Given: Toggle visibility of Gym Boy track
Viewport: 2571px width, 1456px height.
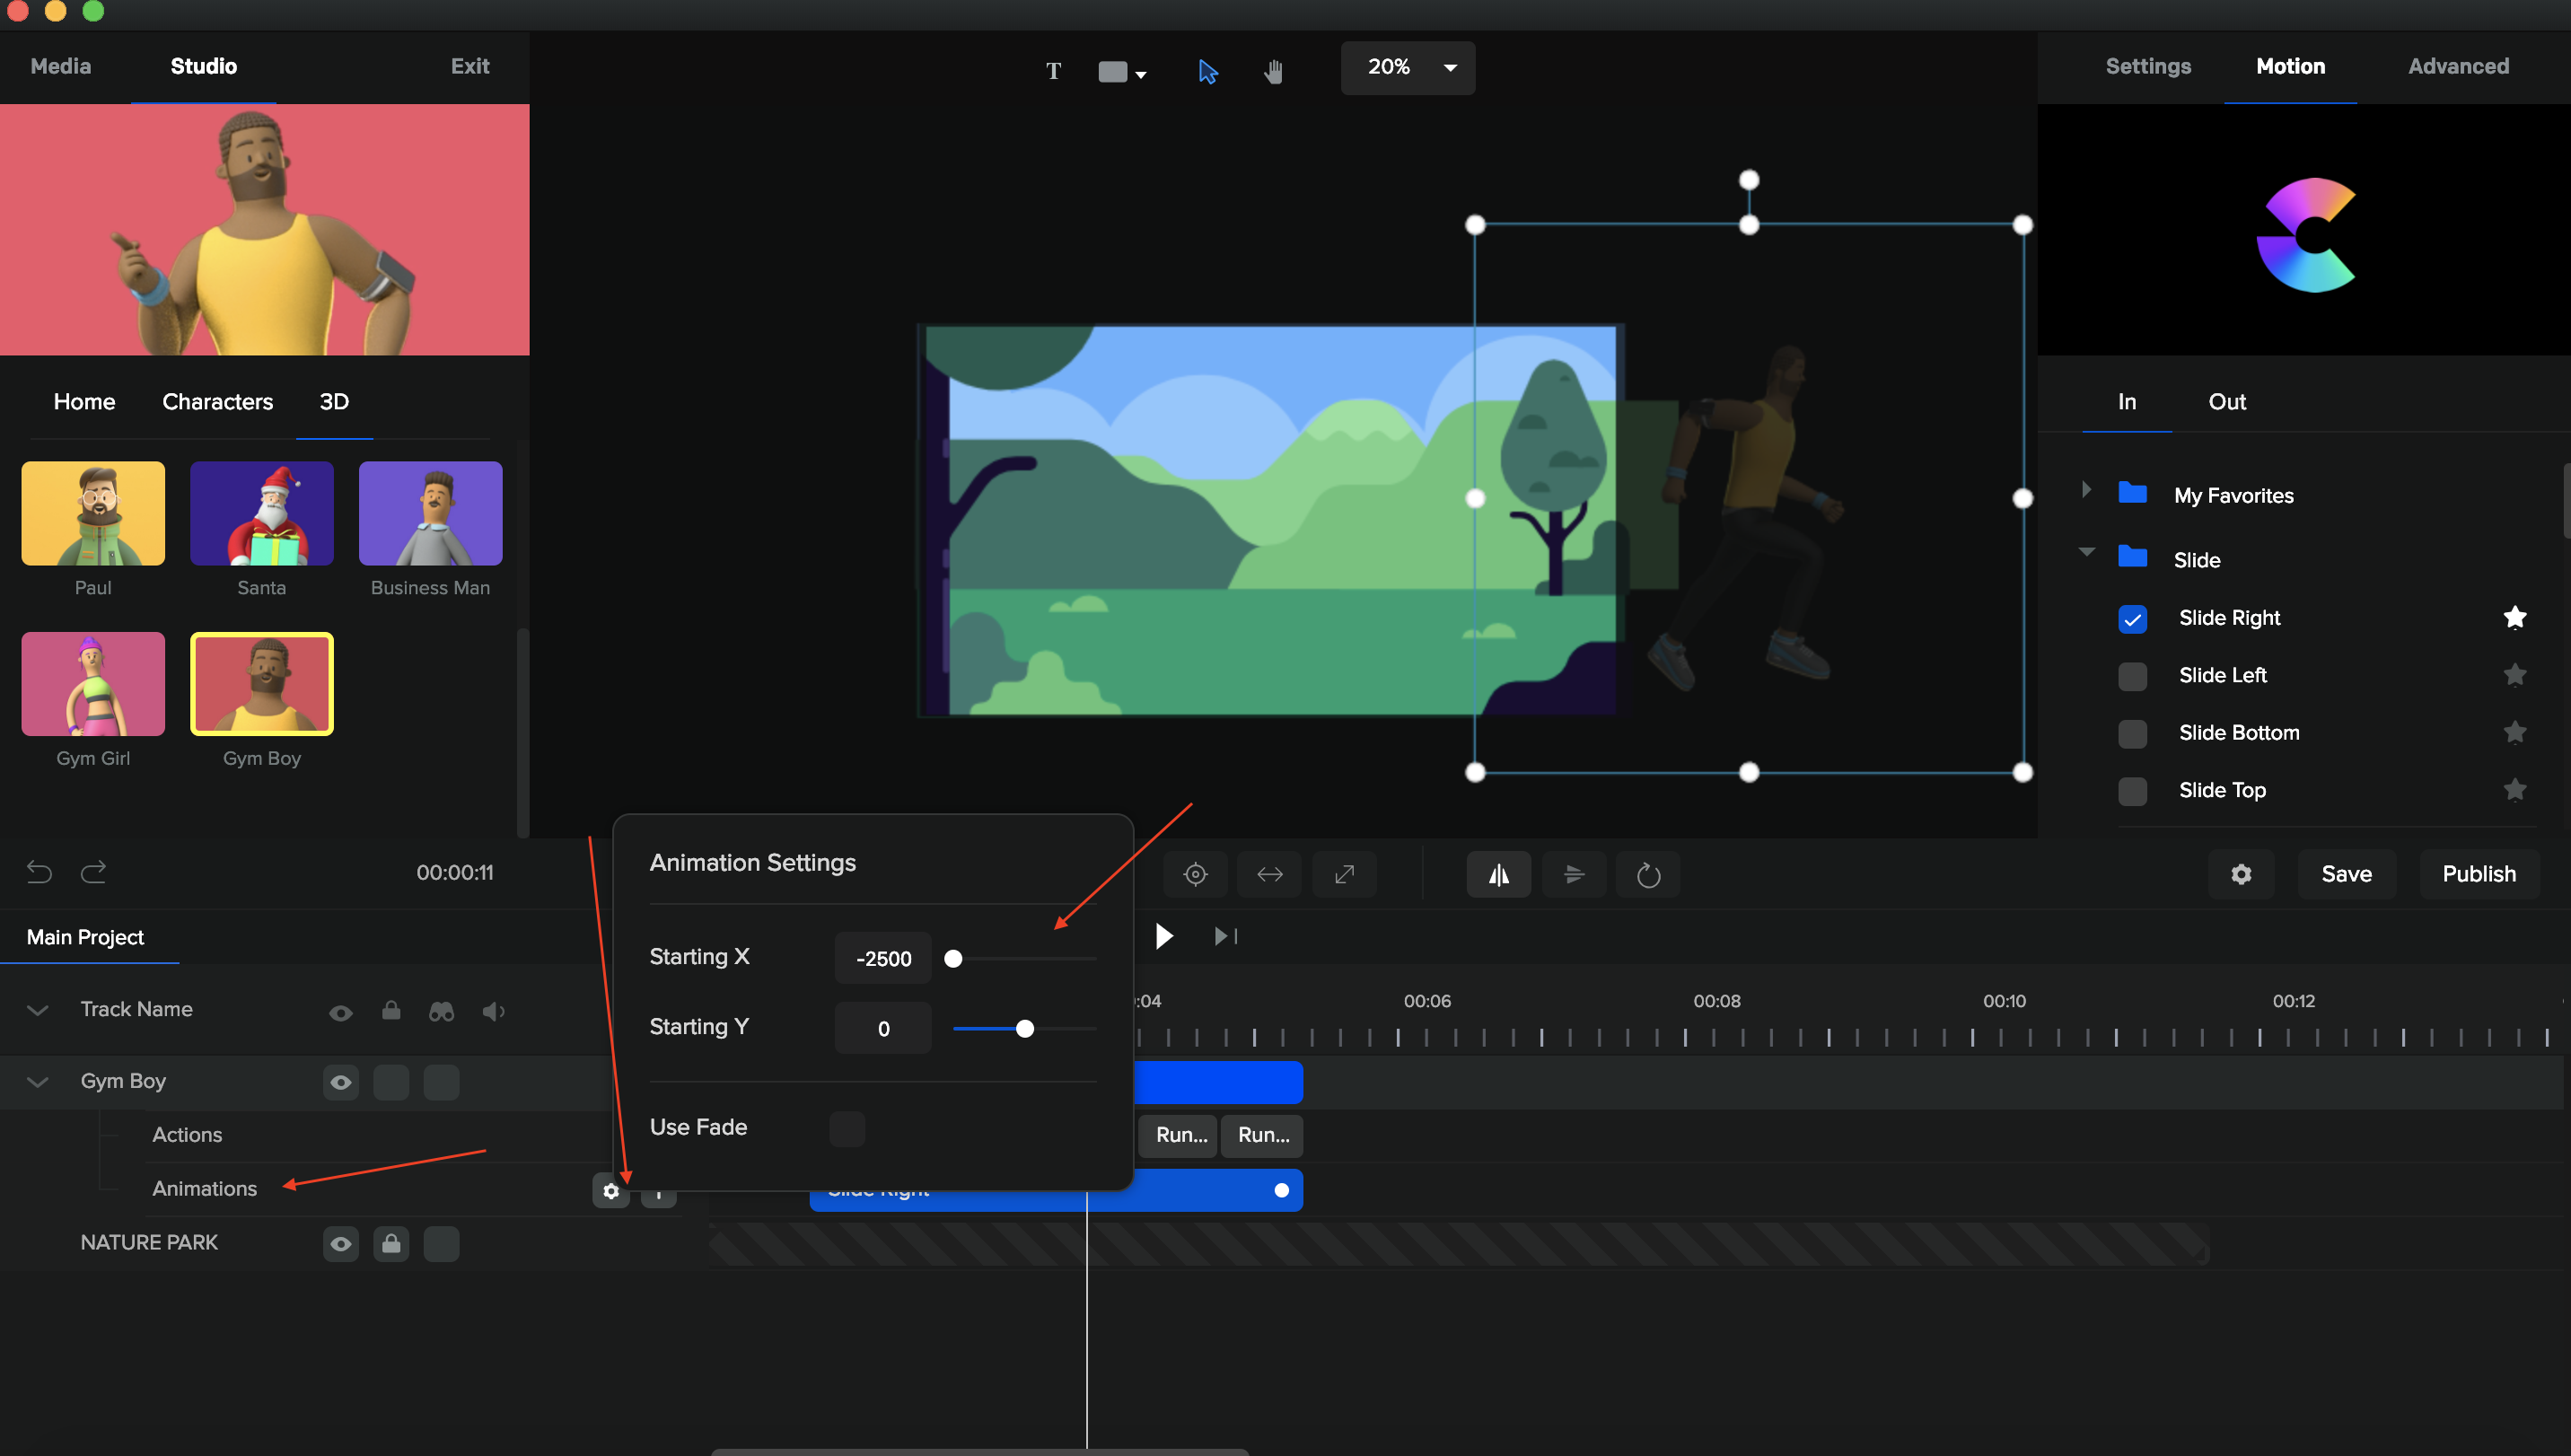Looking at the screenshot, I should (x=341, y=1082).
